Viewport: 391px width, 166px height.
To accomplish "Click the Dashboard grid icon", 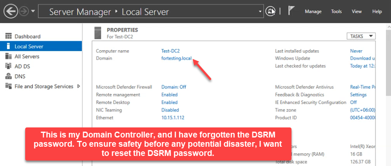I will 8,36.
